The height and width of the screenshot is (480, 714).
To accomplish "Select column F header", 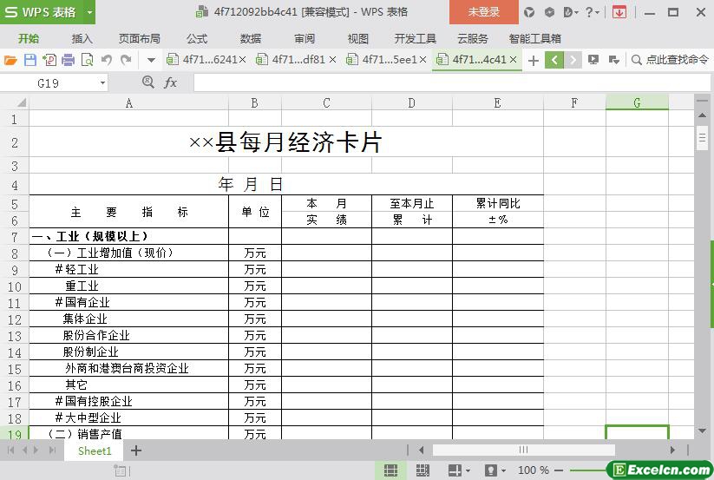I will [x=574, y=103].
